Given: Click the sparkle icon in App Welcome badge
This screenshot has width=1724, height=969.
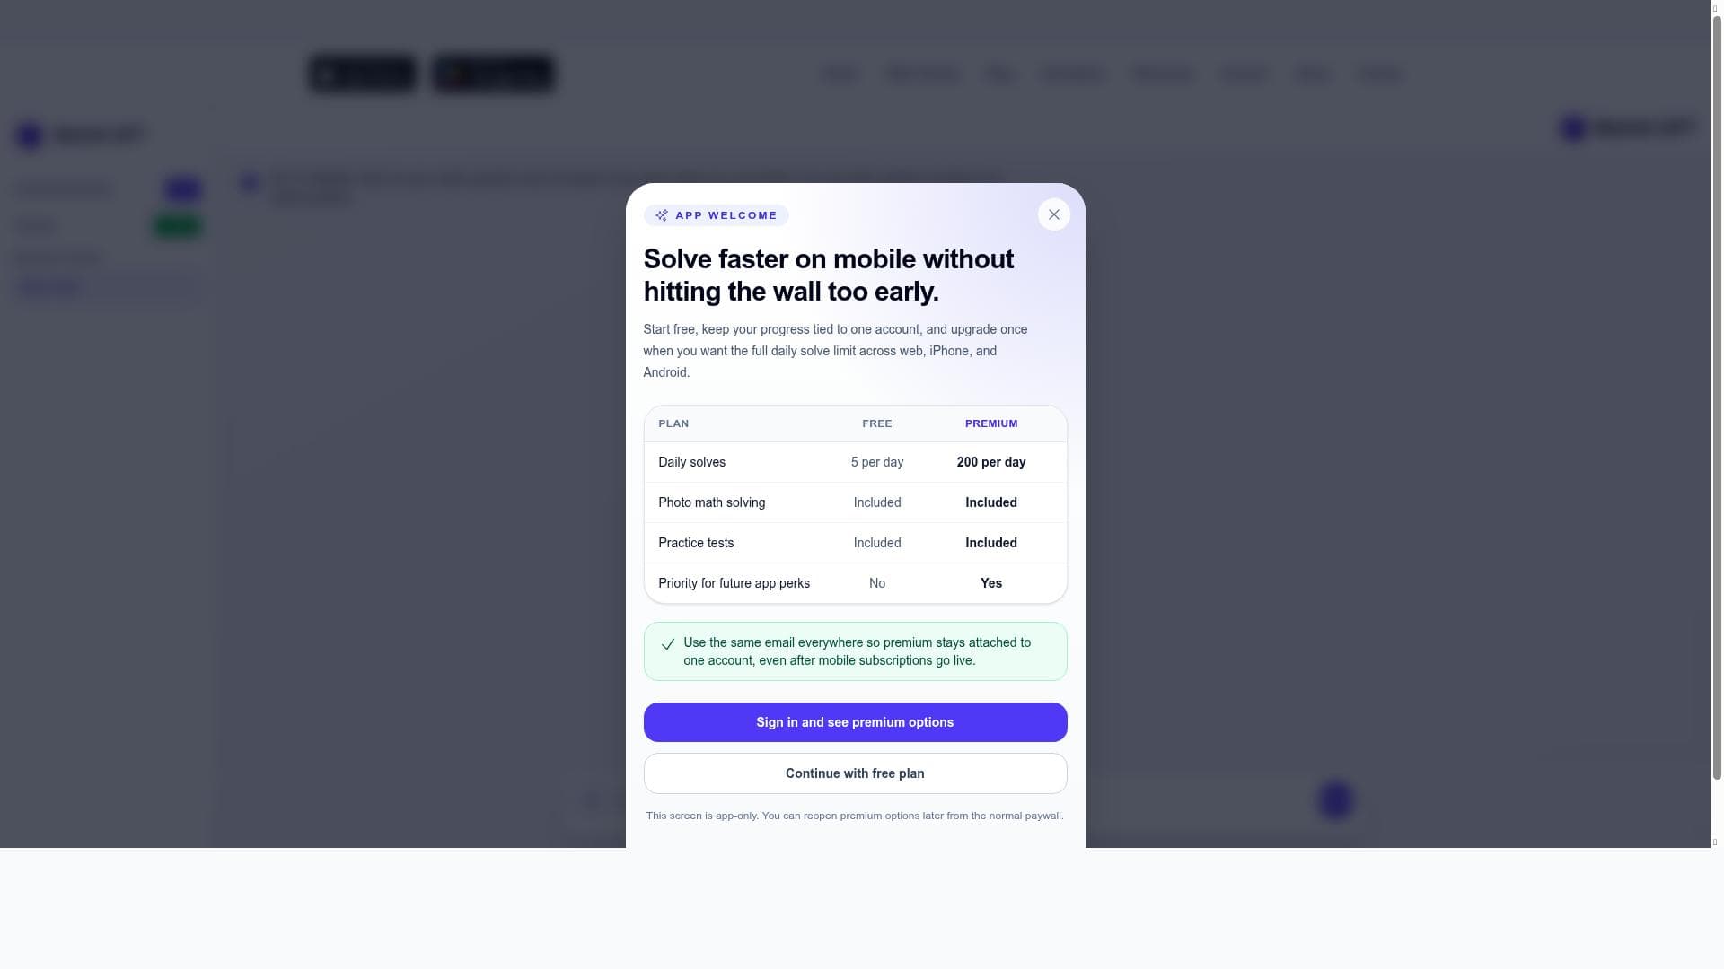Looking at the screenshot, I should (x=662, y=215).
